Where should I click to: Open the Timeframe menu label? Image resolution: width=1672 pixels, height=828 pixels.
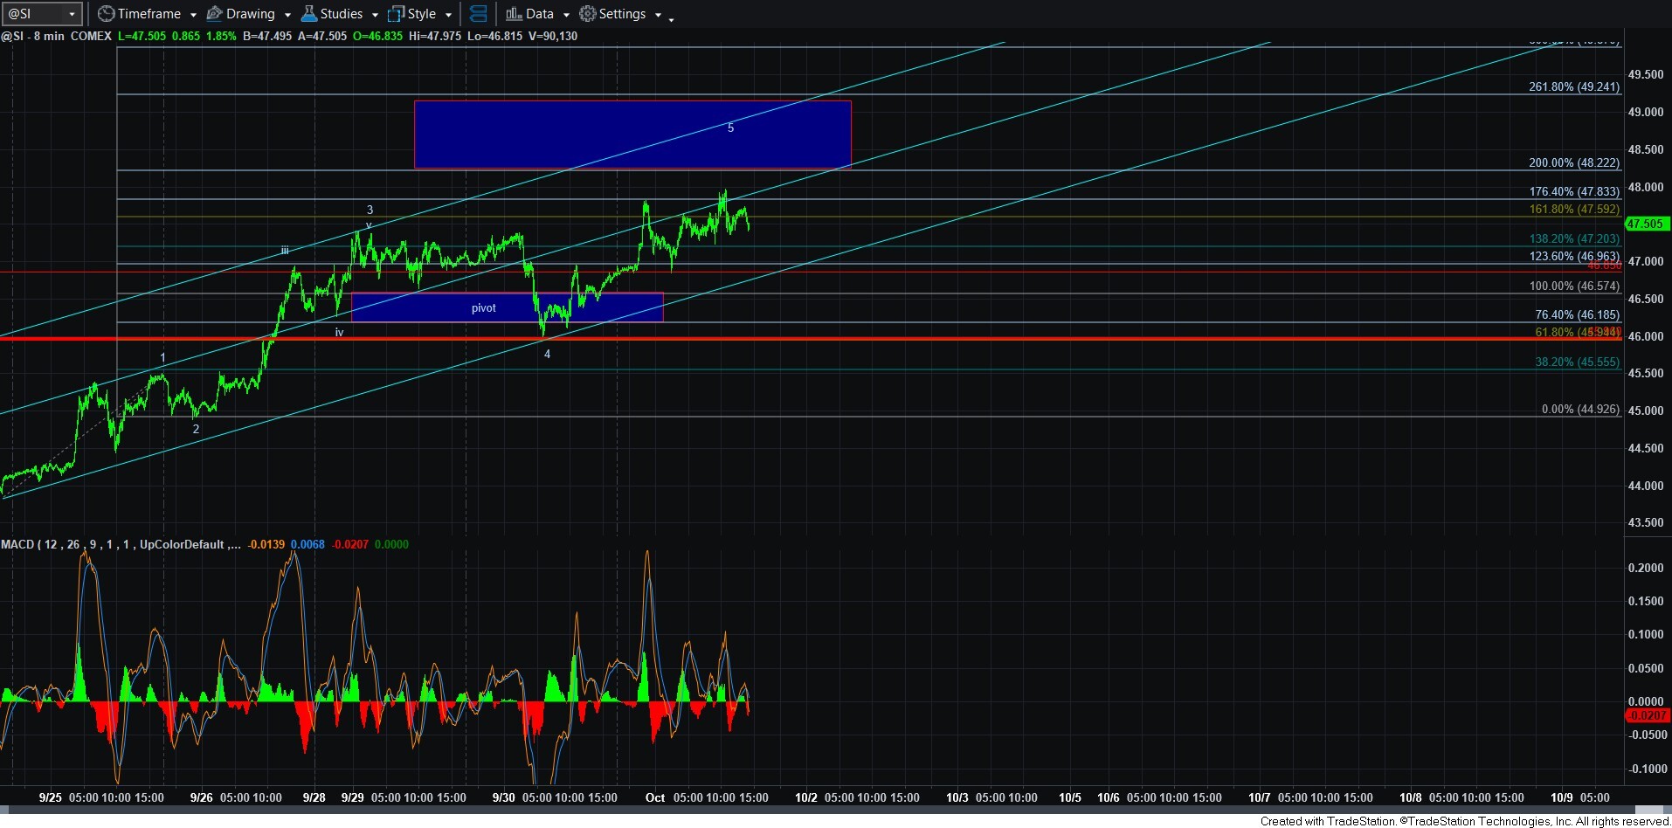pyautogui.click(x=149, y=14)
